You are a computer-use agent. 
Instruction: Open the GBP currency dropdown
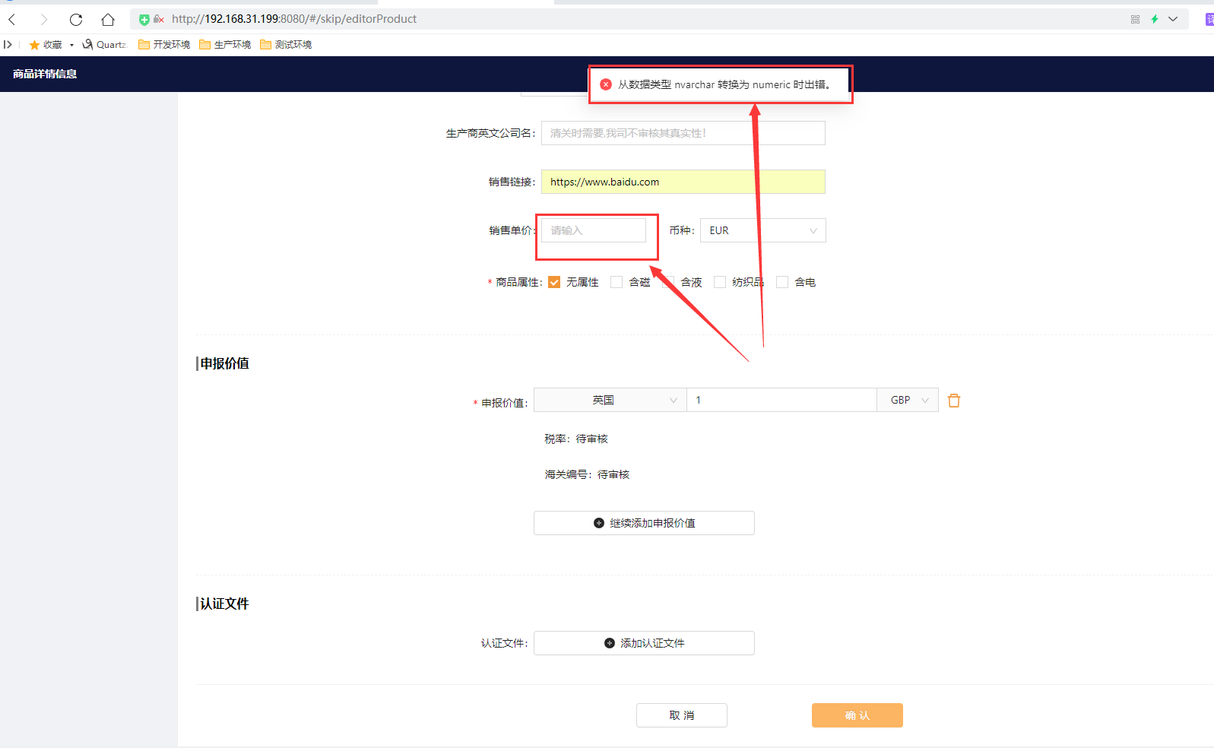[908, 400]
